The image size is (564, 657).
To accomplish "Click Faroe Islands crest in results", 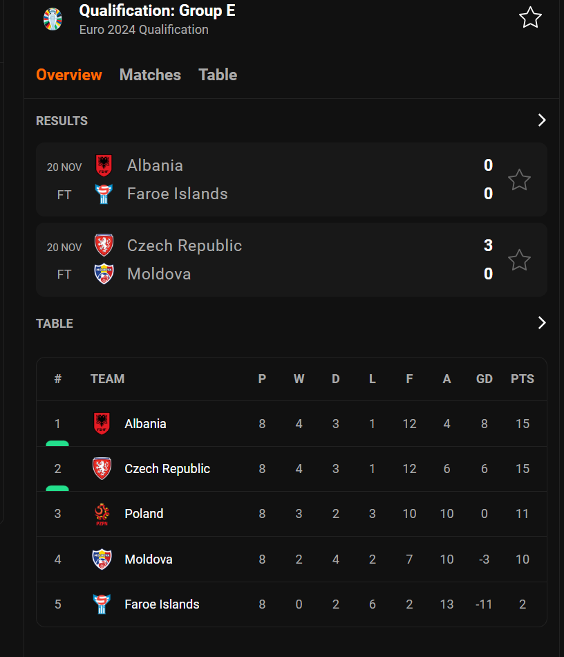I will (104, 194).
